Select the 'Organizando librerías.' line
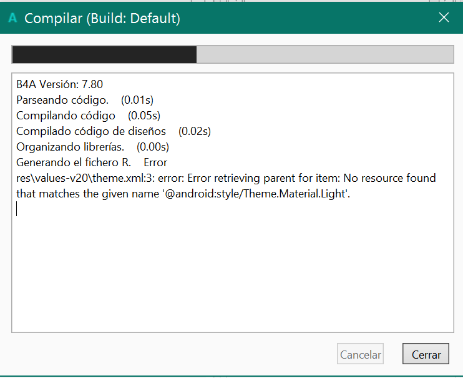This screenshot has width=463, height=378. point(71,147)
